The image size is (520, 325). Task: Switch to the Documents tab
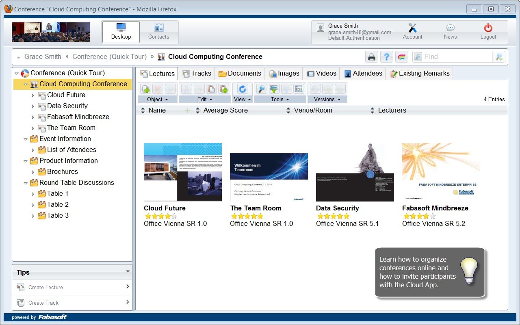coord(240,74)
